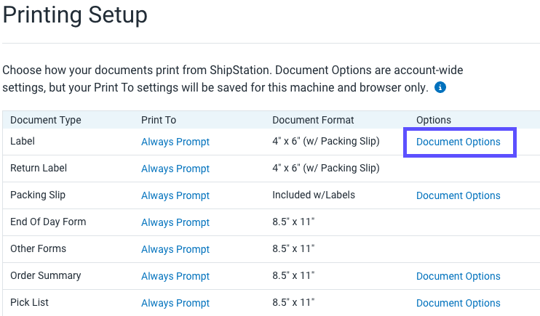Open Document Options for Pick List
540x316 pixels.
coord(458,303)
